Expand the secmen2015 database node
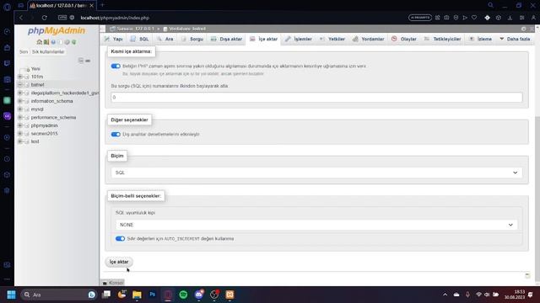The width and height of the screenshot is (540, 303). [20, 133]
